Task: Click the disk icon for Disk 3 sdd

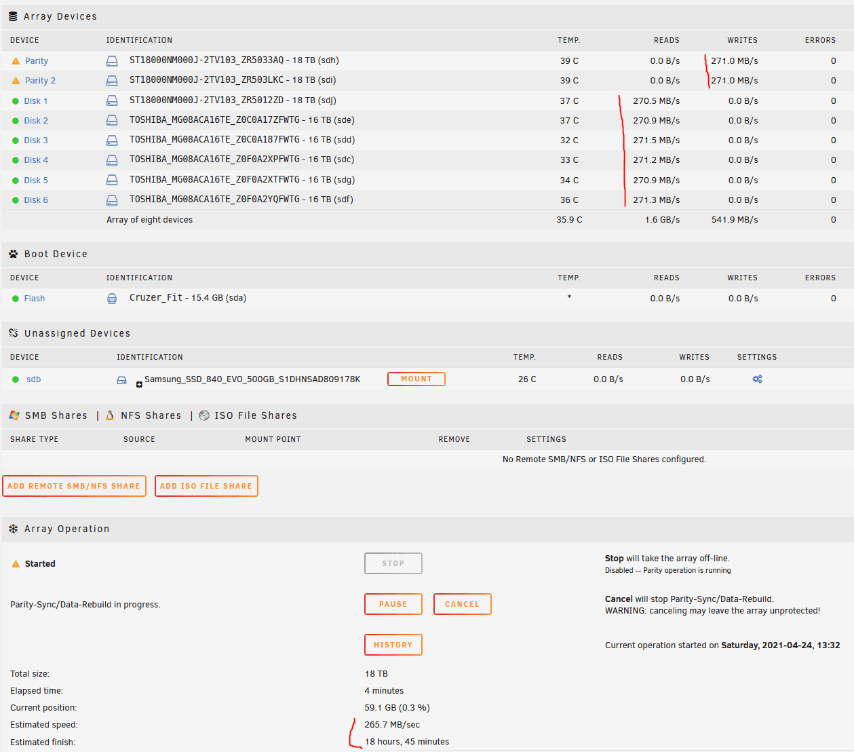Action: point(112,140)
